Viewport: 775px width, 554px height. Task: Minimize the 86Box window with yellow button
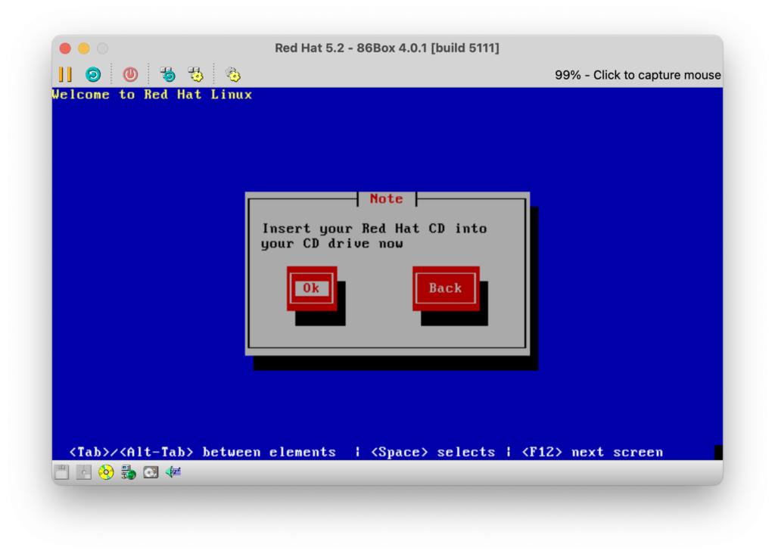[84, 48]
